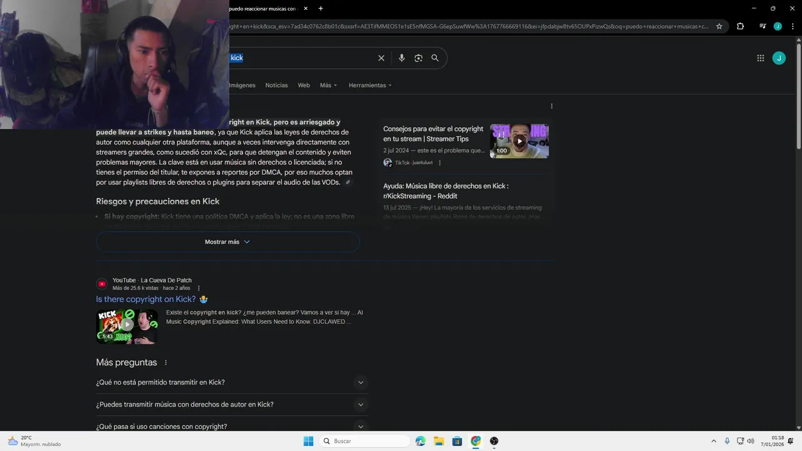Viewport: 802px width, 451px height.
Task: Click the 'Riesgos y precauciones en Kick' heading
Action: (157, 202)
